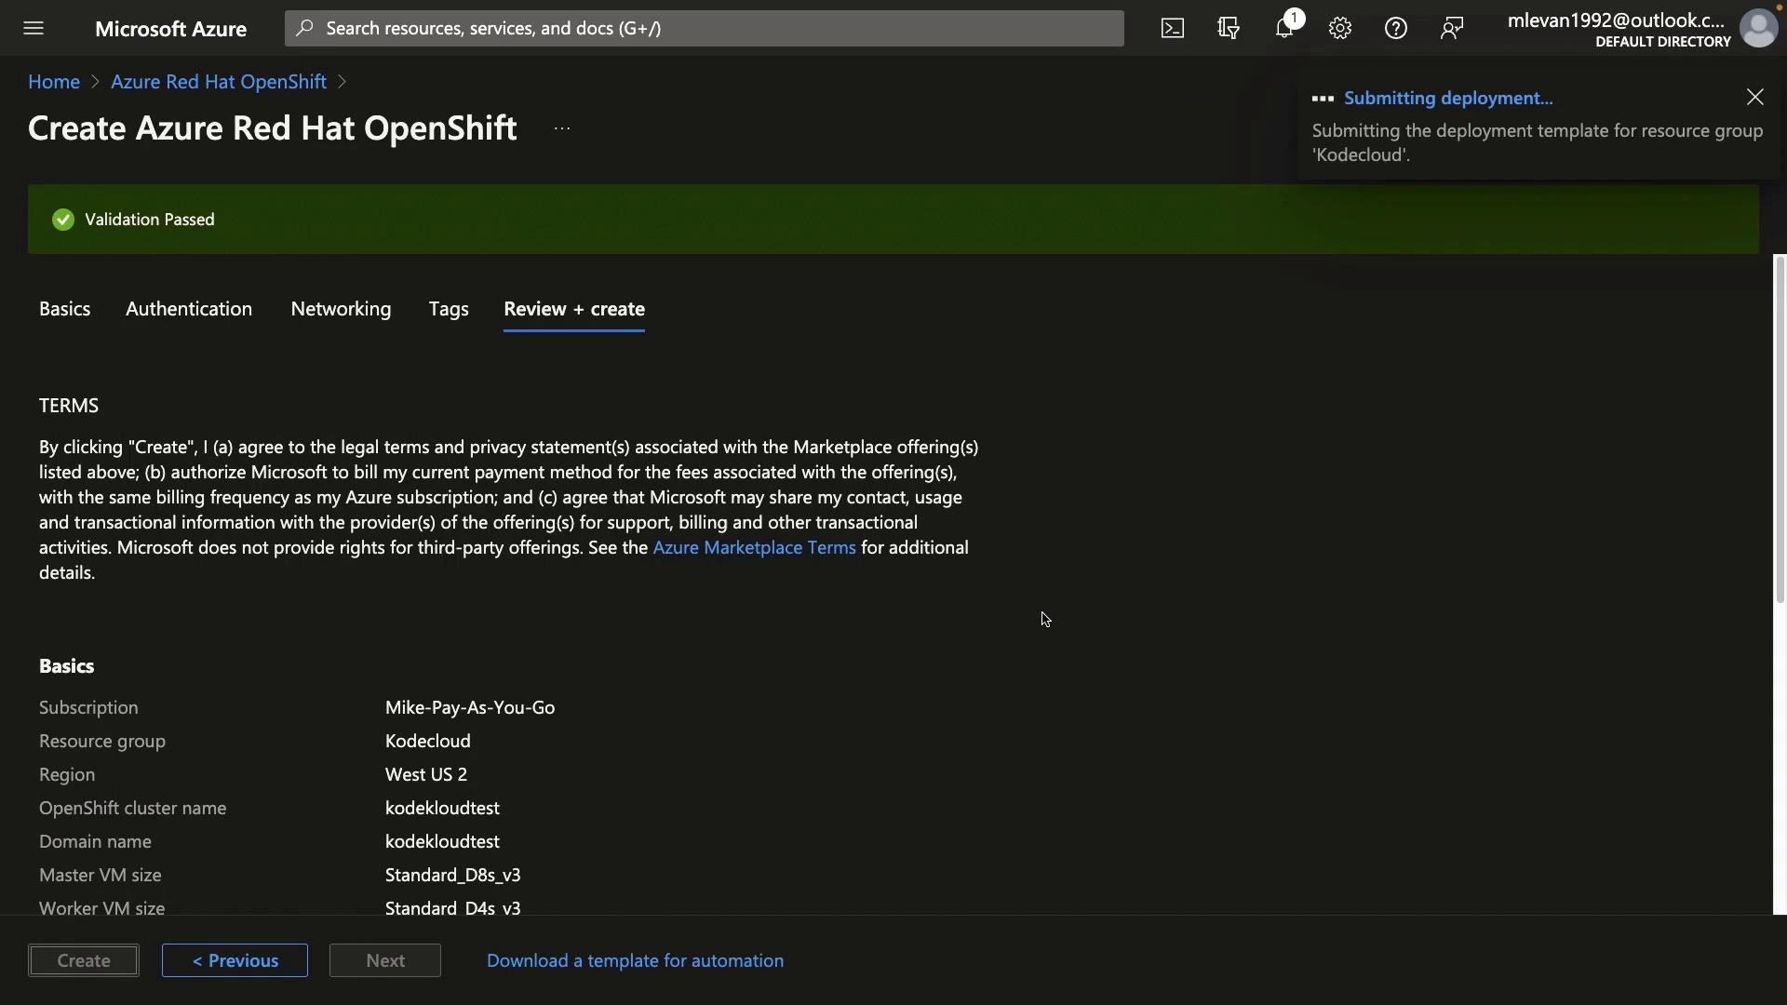Click the green Validation Passed check icon

63,220
